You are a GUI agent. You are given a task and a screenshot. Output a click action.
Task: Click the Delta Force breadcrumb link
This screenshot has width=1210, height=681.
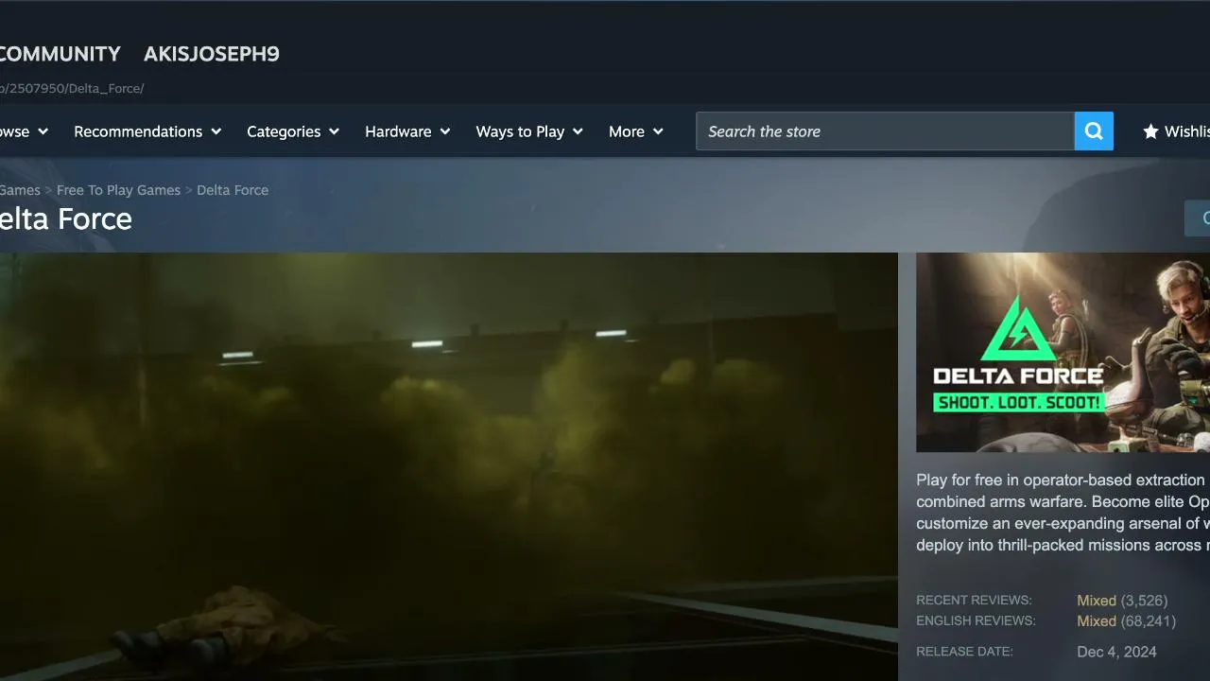click(x=233, y=190)
